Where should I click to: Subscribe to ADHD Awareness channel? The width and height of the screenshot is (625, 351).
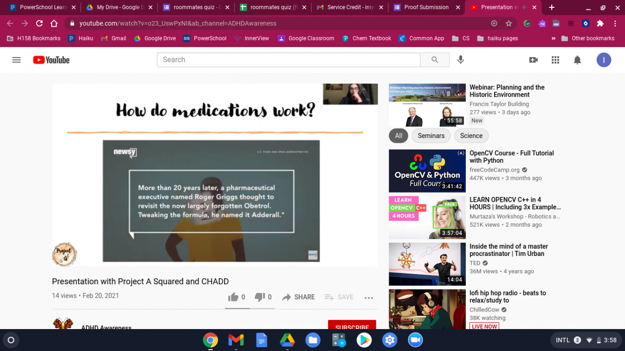(x=352, y=326)
